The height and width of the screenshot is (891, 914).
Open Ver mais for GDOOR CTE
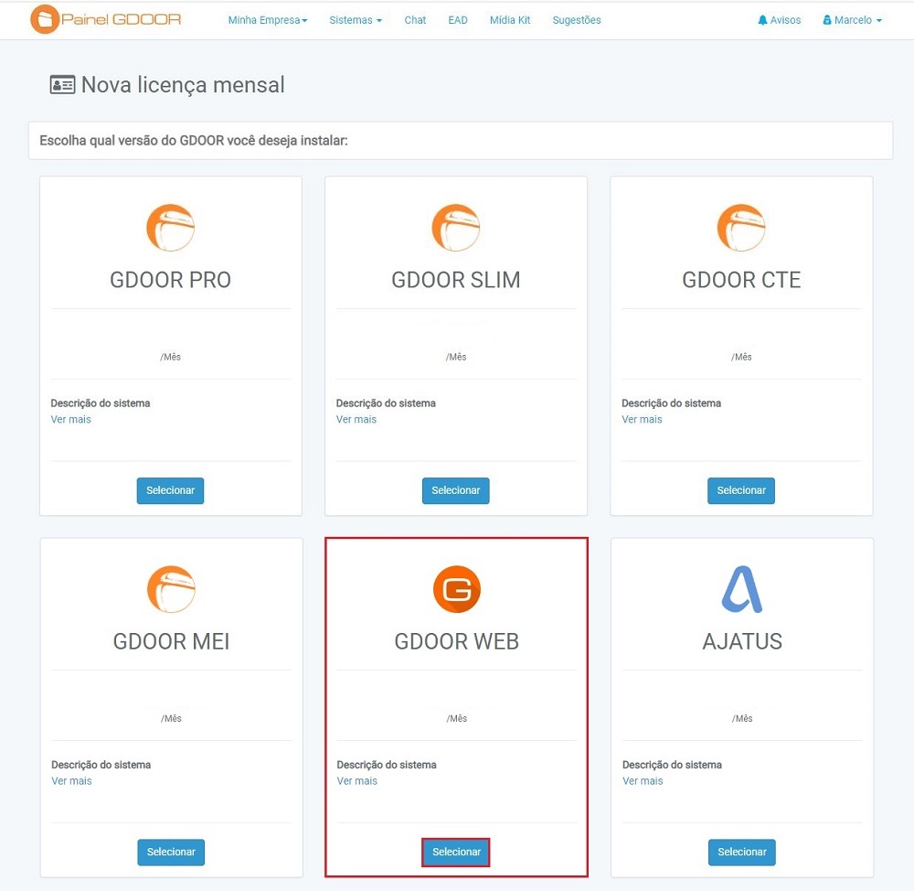point(642,420)
